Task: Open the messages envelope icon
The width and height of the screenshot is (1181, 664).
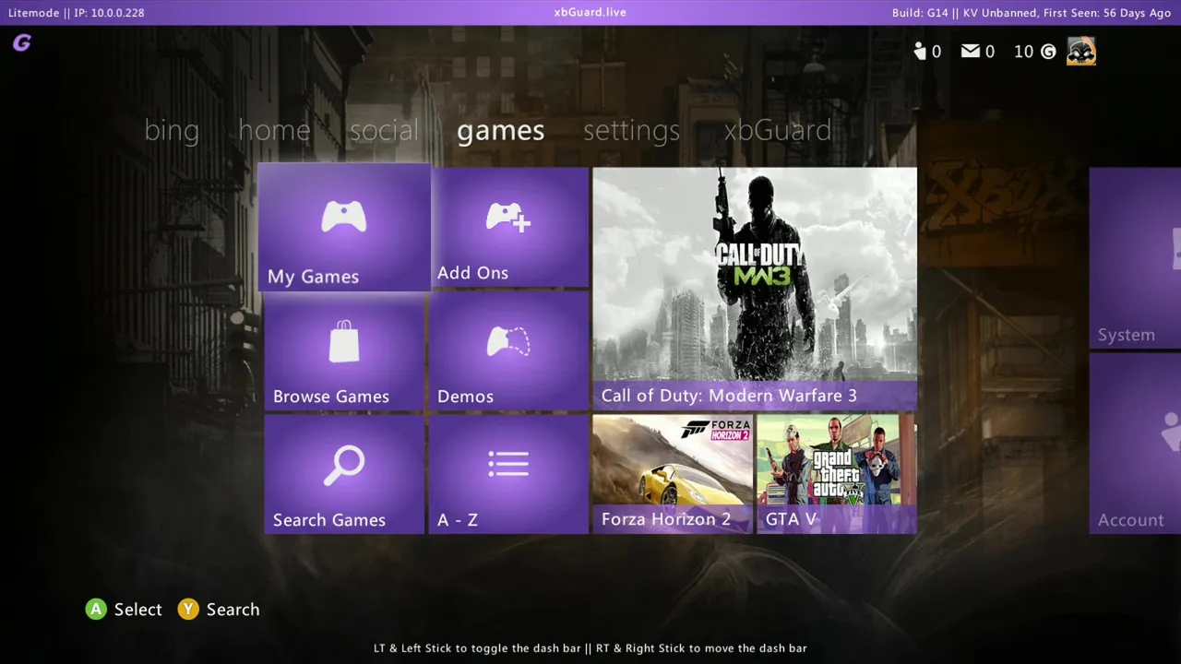Action: (970, 52)
